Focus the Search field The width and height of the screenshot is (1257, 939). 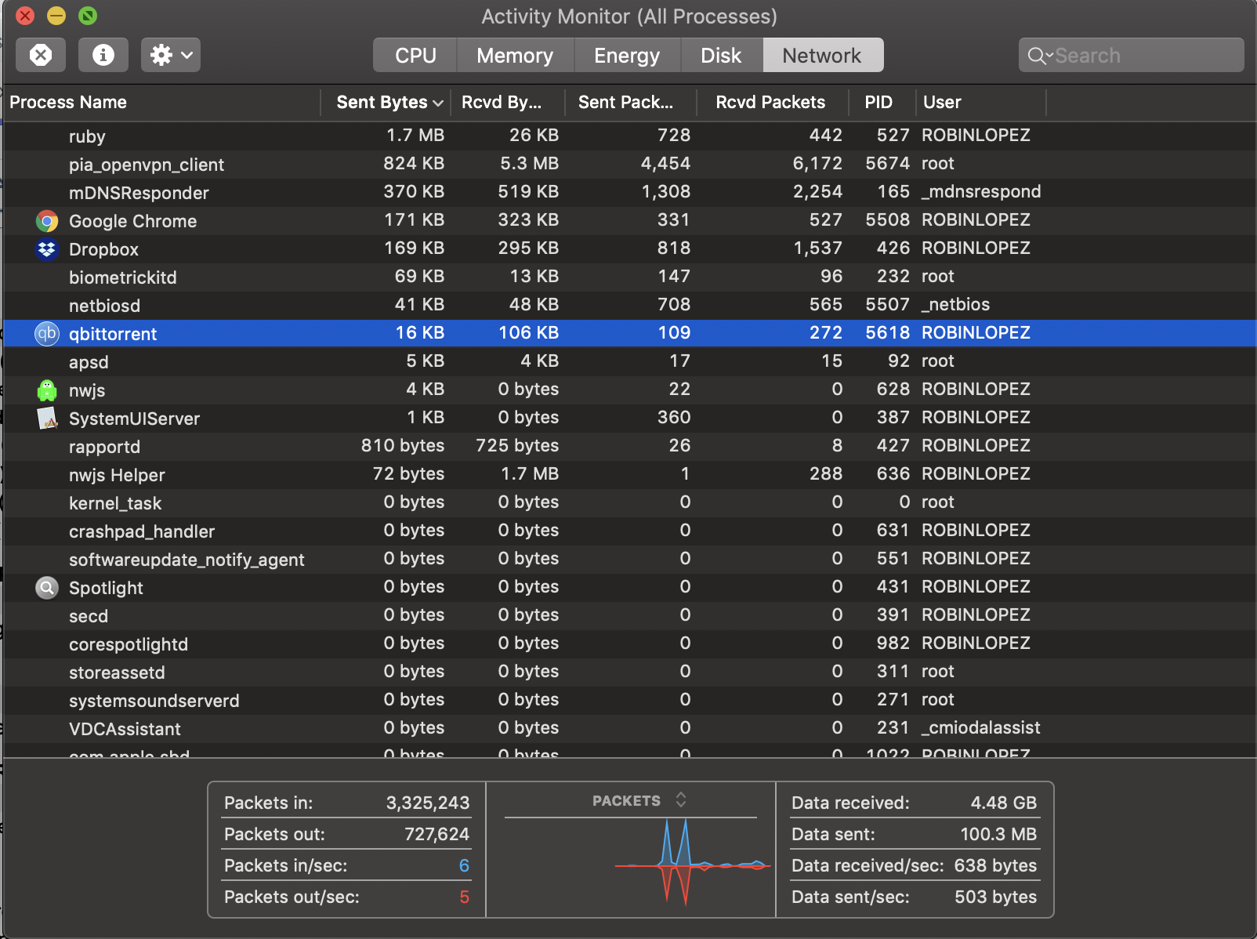(1131, 55)
